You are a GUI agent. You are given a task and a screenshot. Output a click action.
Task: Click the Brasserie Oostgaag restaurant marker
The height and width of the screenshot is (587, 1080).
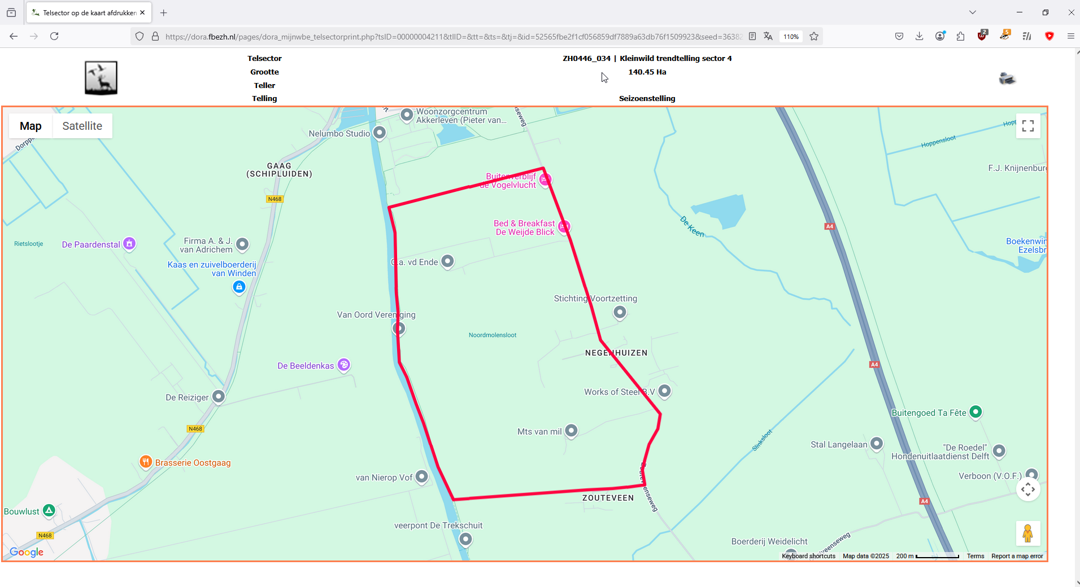(x=146, y=462)
